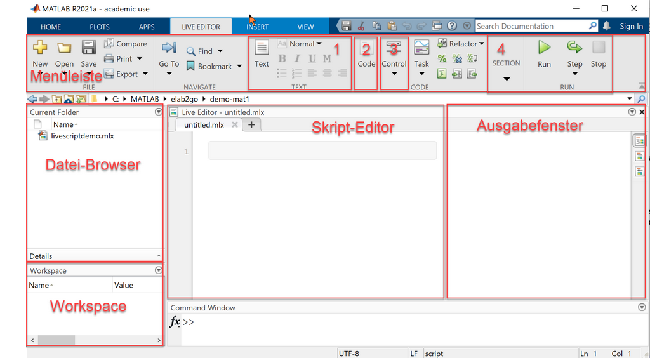Image resolution: width=650 pixels, height=358 pixels.
Task: Click in the Search Documentation field
Action: click(532, 26)
